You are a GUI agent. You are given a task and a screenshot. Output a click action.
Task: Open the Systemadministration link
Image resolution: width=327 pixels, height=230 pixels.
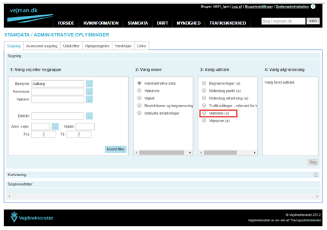tap(292, 6)
